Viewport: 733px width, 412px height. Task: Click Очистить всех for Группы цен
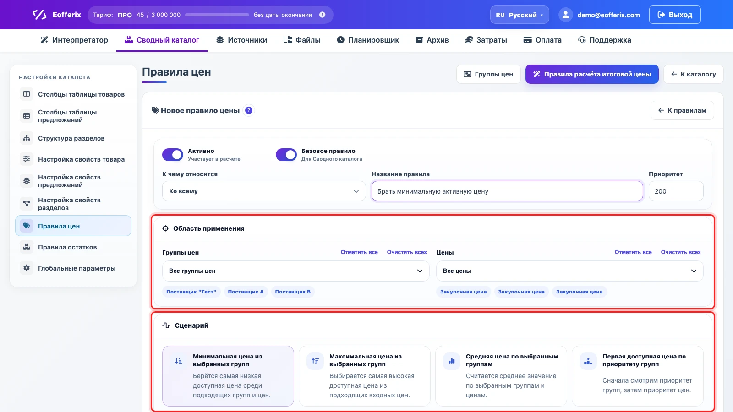click(x=407, y=252)
